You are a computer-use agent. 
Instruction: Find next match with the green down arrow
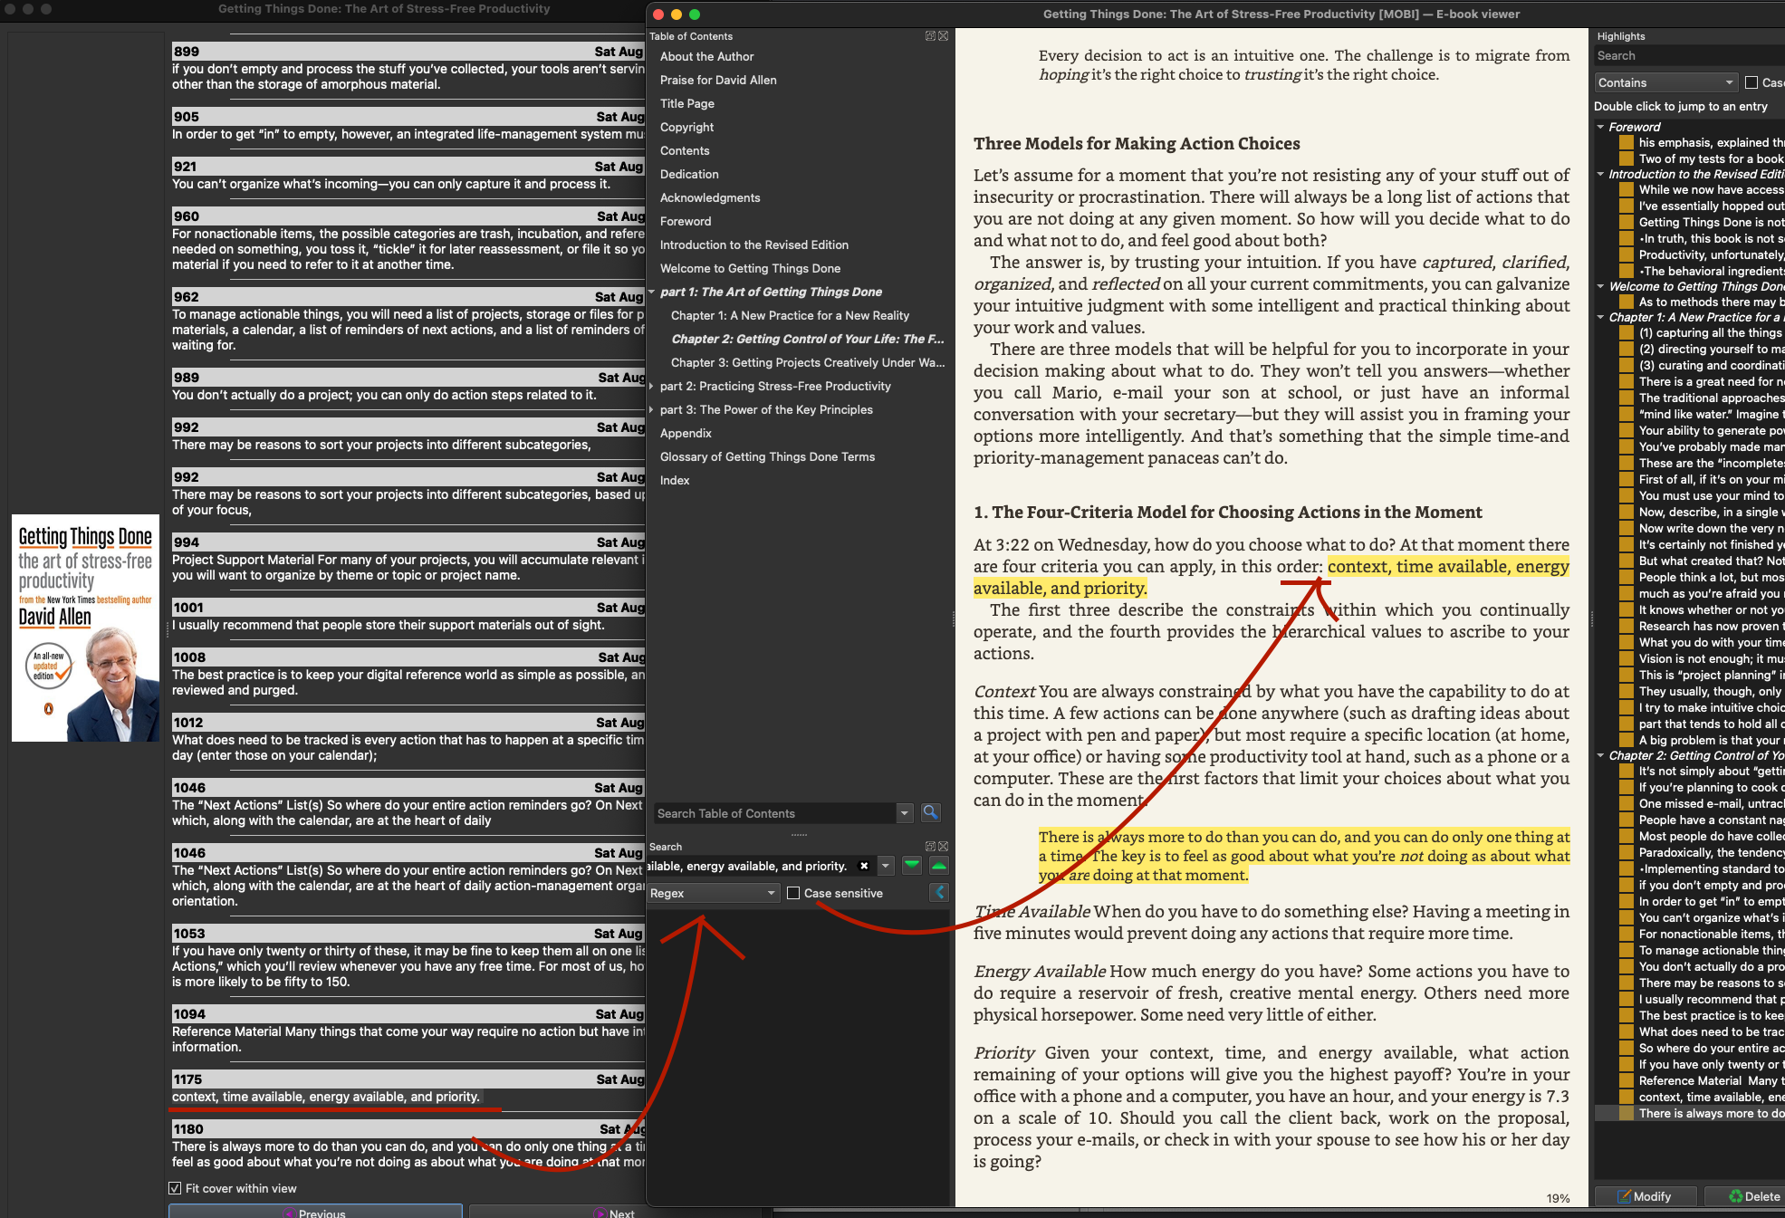tap(912, 866)
